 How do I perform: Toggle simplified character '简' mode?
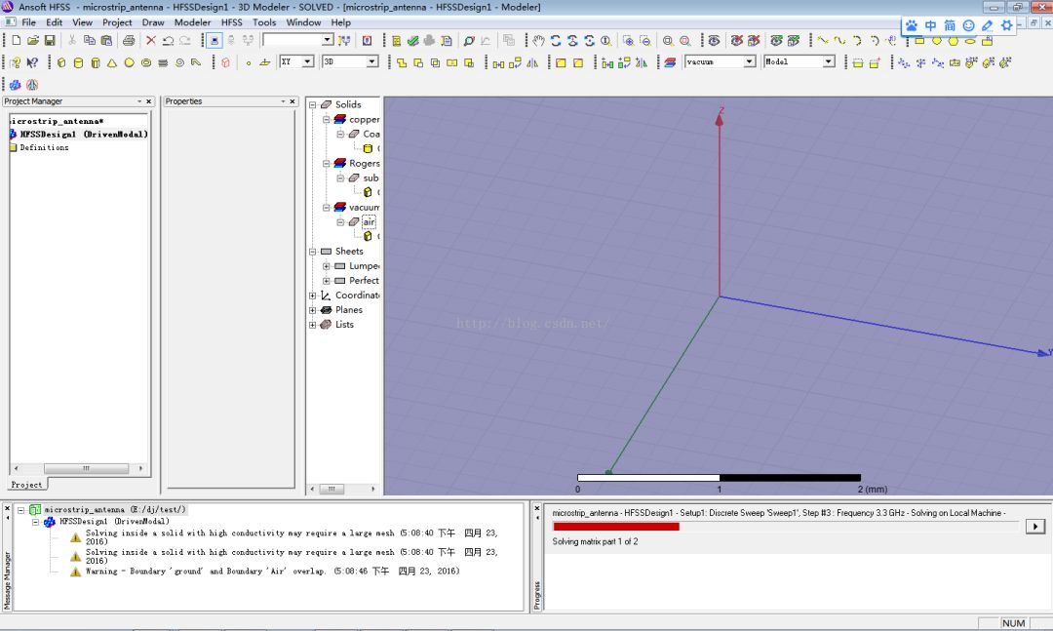click(x=949, y=25)
